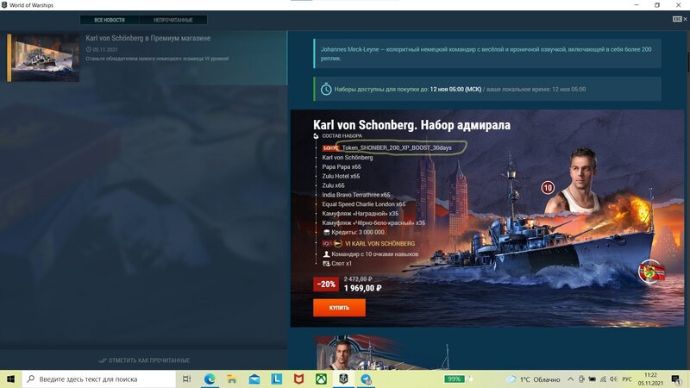Click the volume icon in system tray
690x388 pixels.
point(613,379)
